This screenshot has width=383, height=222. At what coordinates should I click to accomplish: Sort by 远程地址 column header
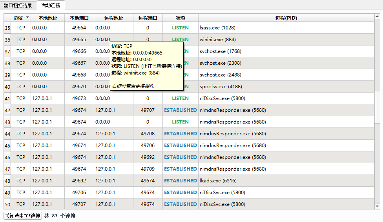pos(113,18)
